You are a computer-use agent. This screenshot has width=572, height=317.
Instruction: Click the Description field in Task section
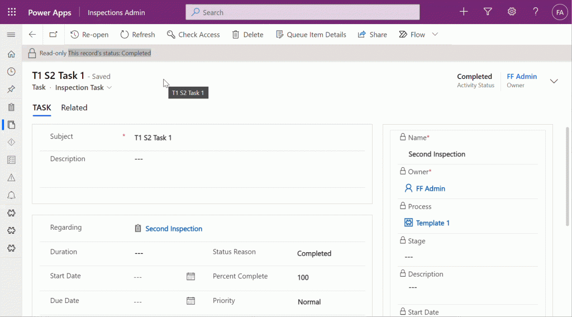click(249, 169)
